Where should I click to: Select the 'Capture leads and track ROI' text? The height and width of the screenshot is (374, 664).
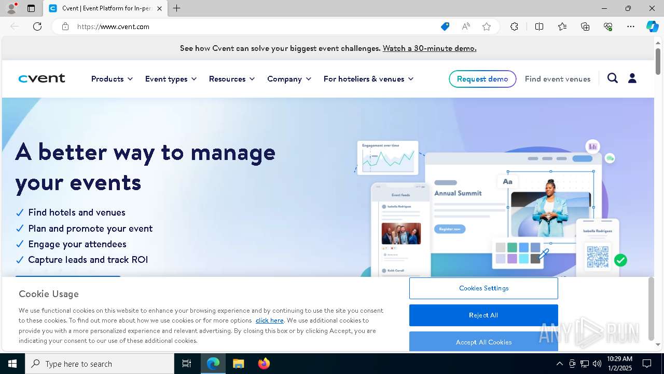tap(88, 260)
